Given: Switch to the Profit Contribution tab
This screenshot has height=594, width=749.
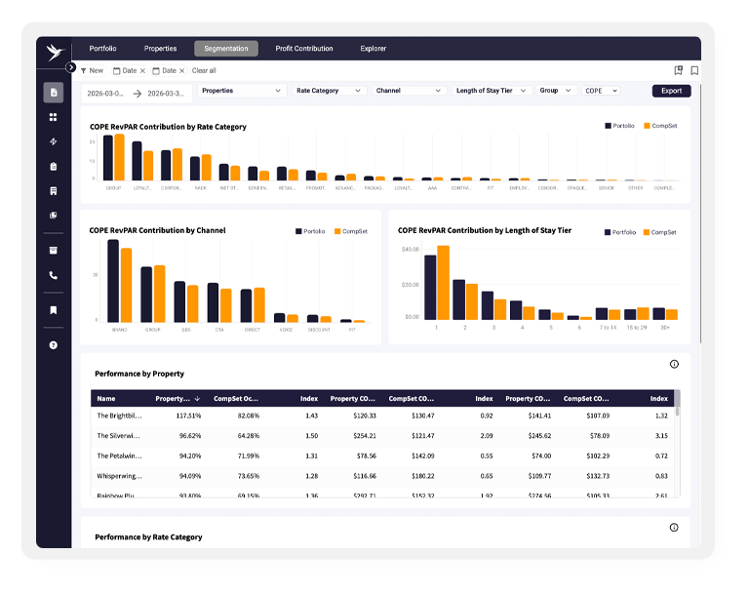Looking at the screenshot, I should click(304, 48).
